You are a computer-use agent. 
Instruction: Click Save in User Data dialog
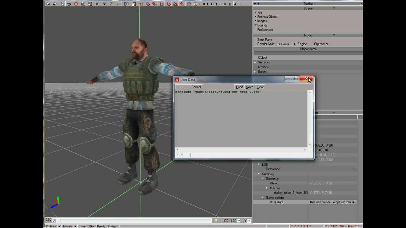(250, 87)
